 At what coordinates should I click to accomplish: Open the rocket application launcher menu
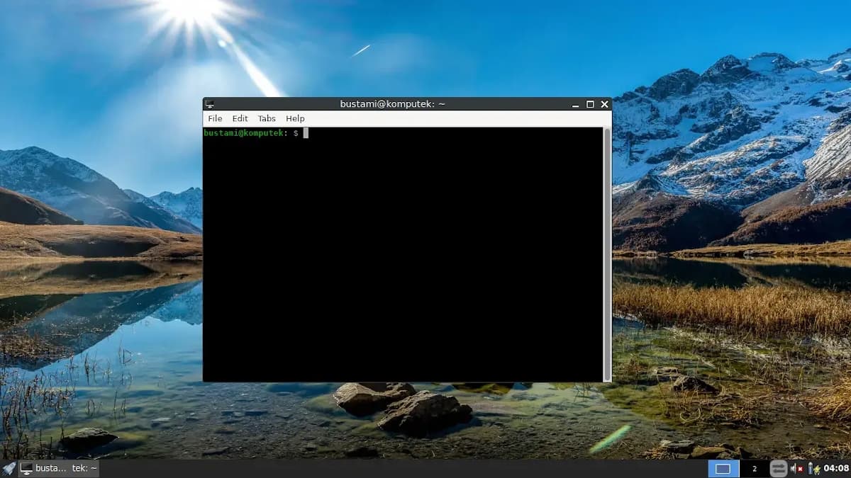click(x=9, y=468)
